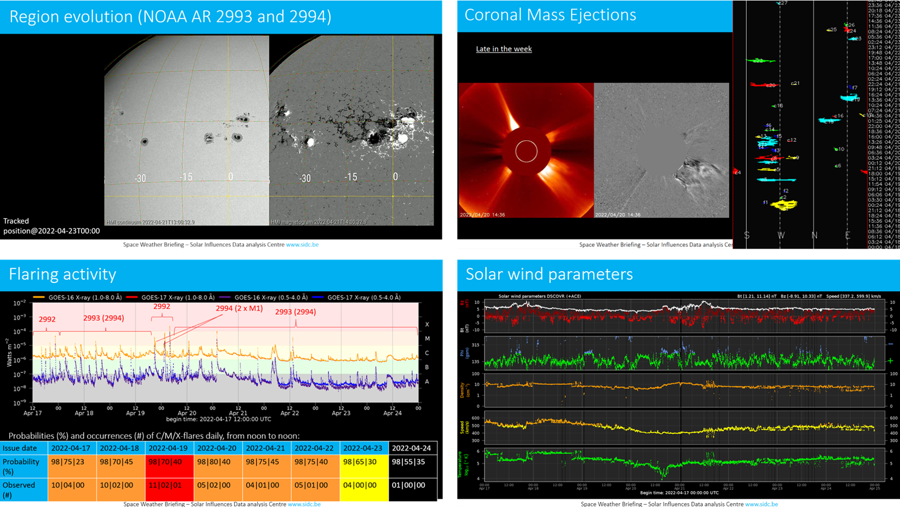
Task: Open www.sidc.be link under Region evolution slide
Action: (302, 245)
